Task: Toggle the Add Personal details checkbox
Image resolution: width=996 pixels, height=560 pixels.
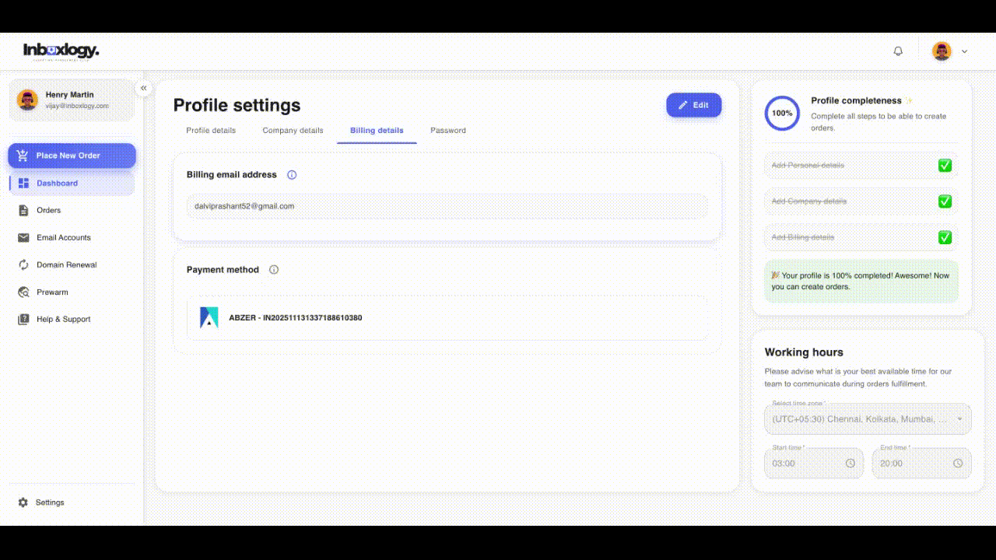Action: point(945,166)
